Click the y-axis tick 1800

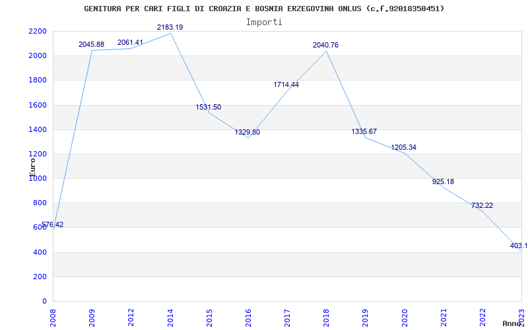[x=38, y=81]
